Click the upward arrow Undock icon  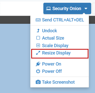(x=38, y=30)
